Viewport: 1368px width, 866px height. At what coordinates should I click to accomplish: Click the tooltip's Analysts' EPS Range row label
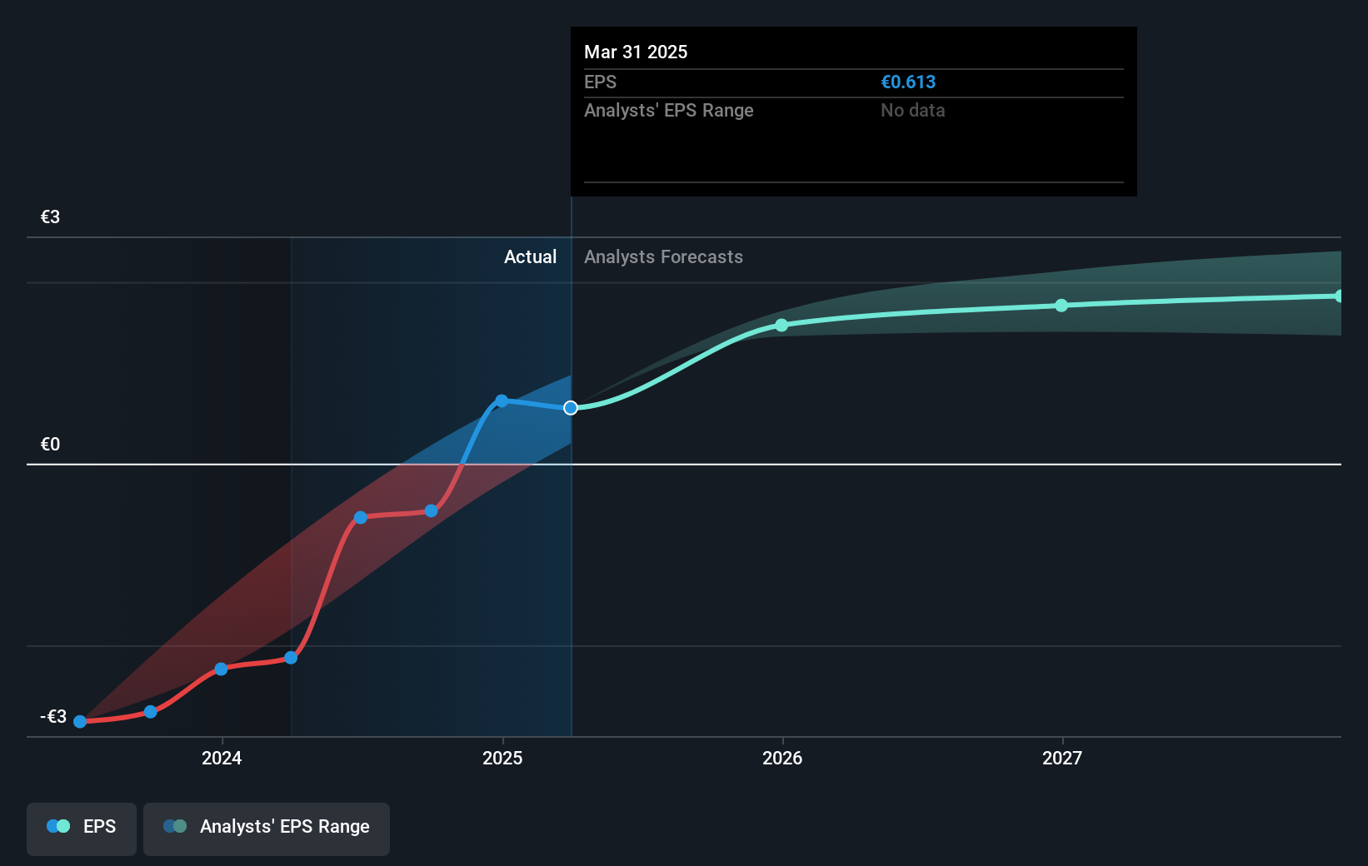(x=668, y=111)
